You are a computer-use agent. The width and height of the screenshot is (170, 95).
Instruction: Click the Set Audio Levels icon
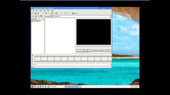pos(32,64)
